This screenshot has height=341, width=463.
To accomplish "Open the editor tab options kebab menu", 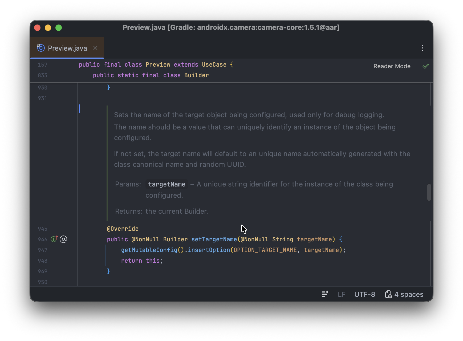I will pyautogui.click(x=422, y=48).
